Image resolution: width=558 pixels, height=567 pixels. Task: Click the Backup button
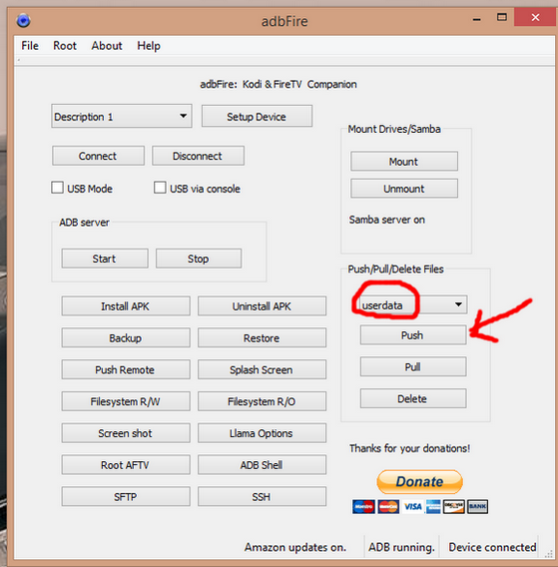click(x=126, y=337)
